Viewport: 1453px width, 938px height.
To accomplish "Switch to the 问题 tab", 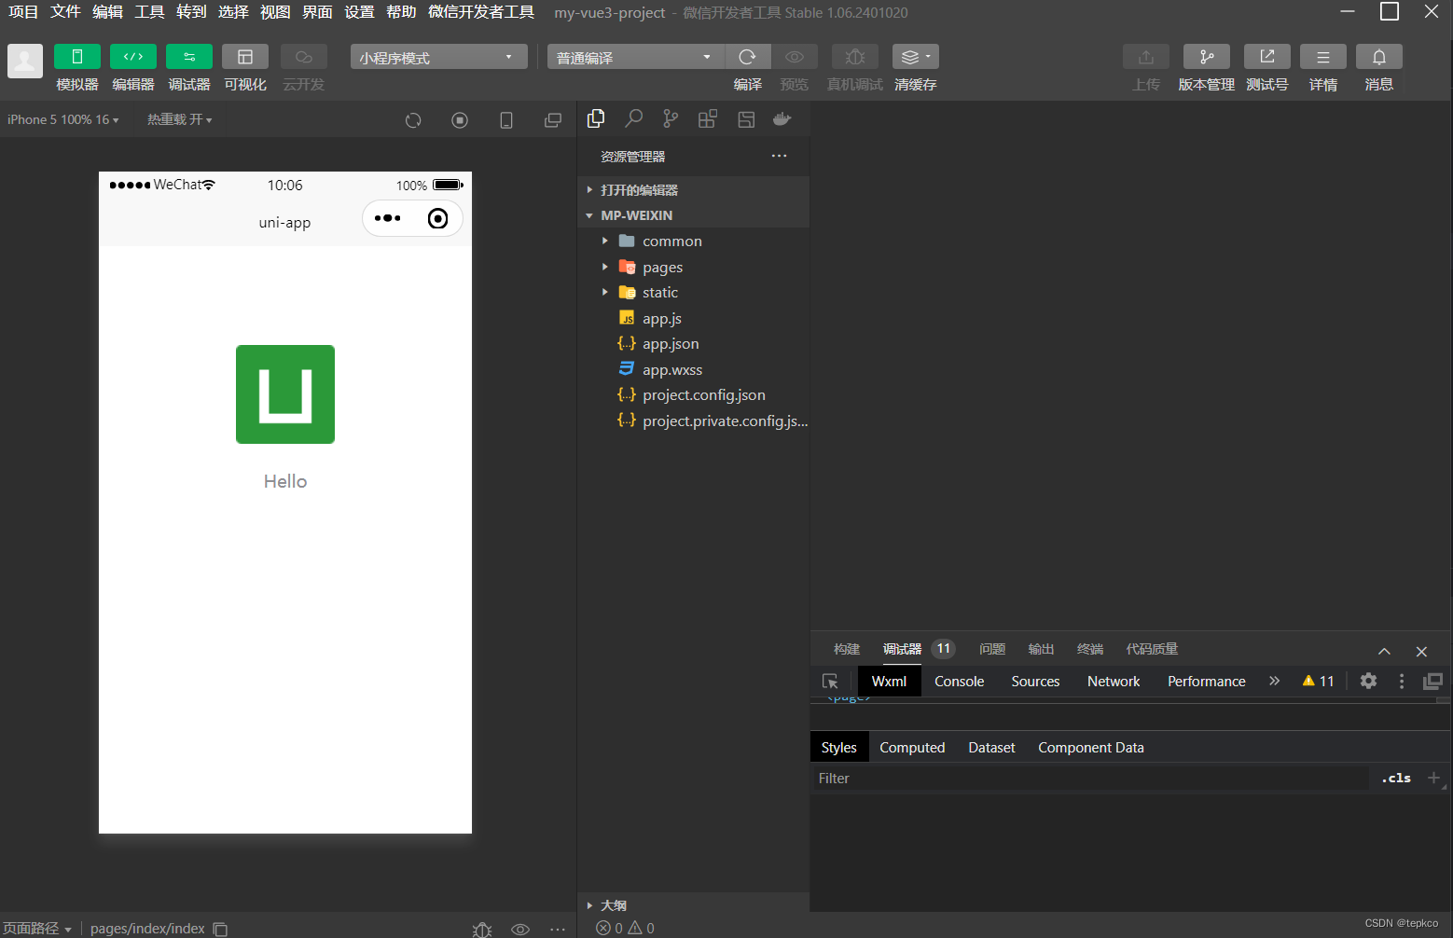I will [992, 649].
